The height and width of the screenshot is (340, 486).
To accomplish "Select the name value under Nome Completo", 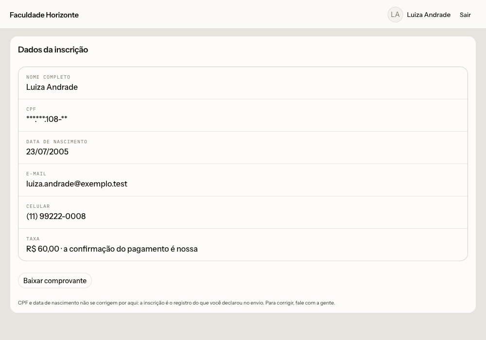I will (x=52, y=87).
